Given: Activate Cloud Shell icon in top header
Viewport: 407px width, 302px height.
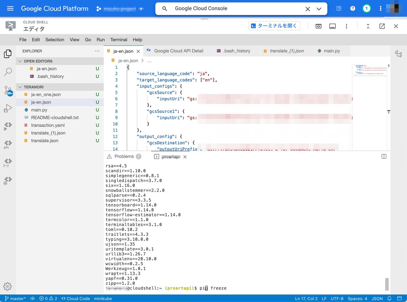Looking at the screenshot, I should coord(338,8).
